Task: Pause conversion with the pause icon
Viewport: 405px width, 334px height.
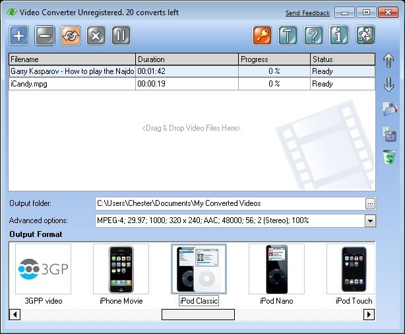Action: (x=121, y=36)
